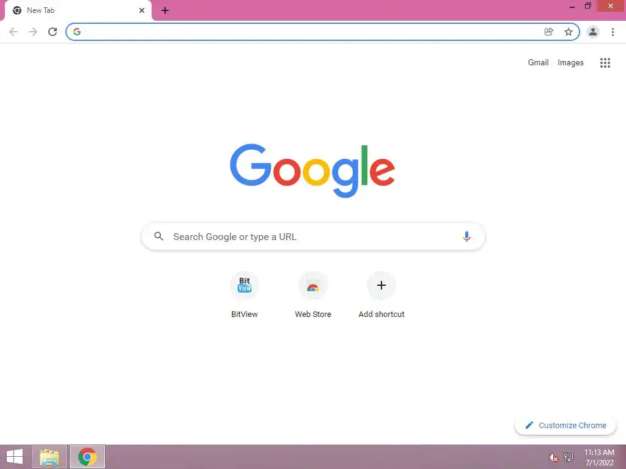Focus the Search Google or type a URL box
The image size is (626, 469).
click(313, 236)
